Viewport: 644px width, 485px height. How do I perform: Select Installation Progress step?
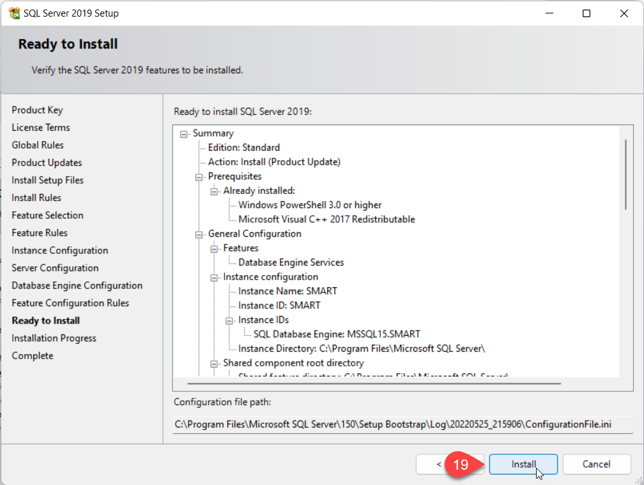tap(54, 338)
